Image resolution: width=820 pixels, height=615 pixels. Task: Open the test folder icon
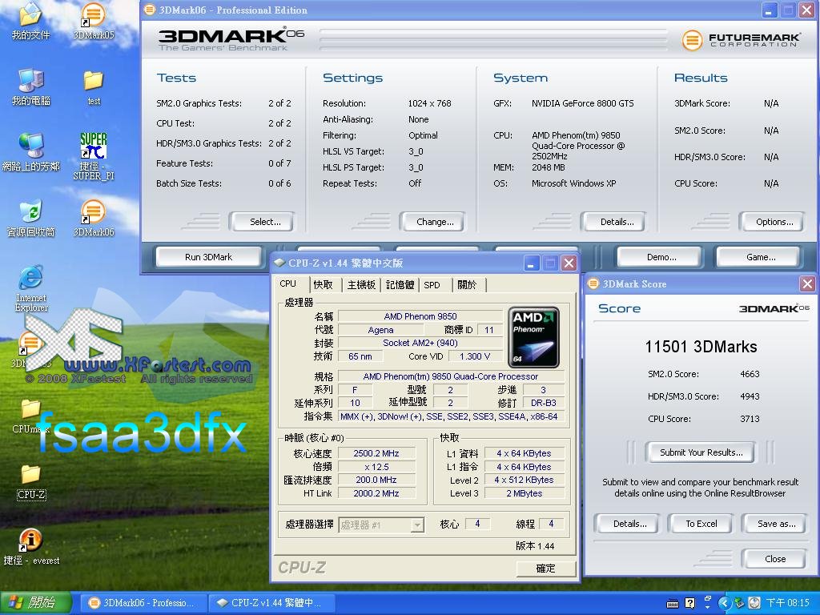[x=94, y=81]
